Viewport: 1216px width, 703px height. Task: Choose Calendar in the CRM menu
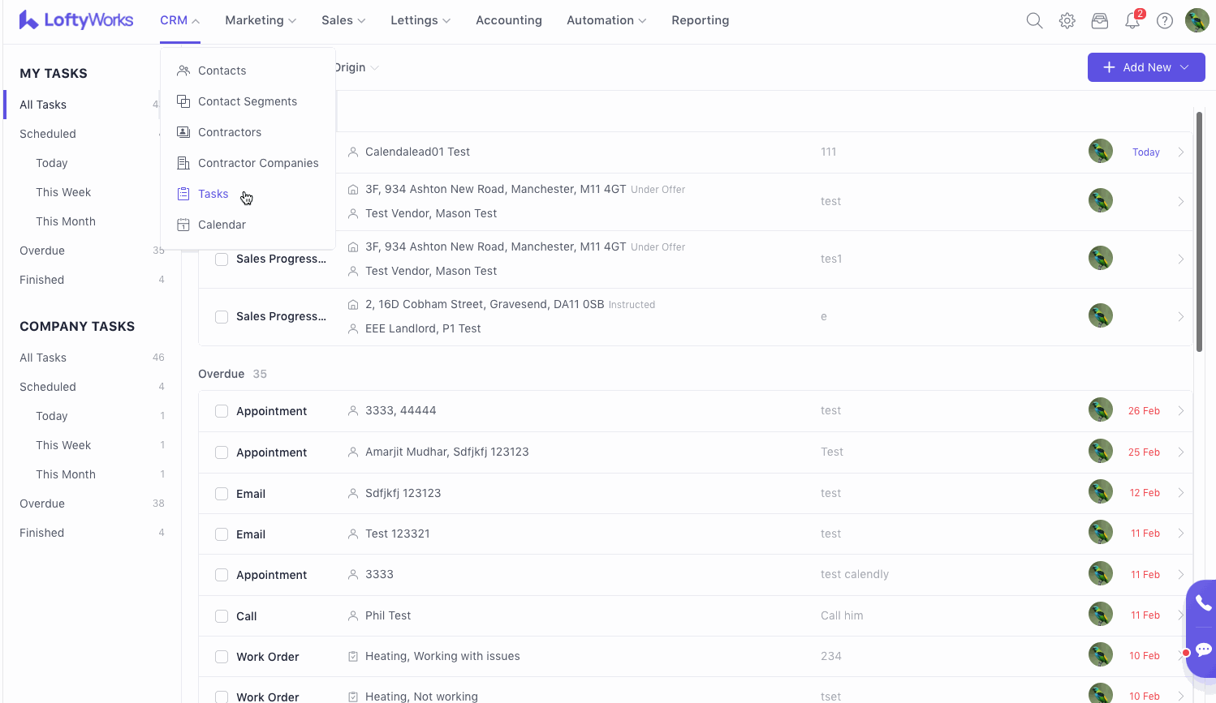[222, 225]
